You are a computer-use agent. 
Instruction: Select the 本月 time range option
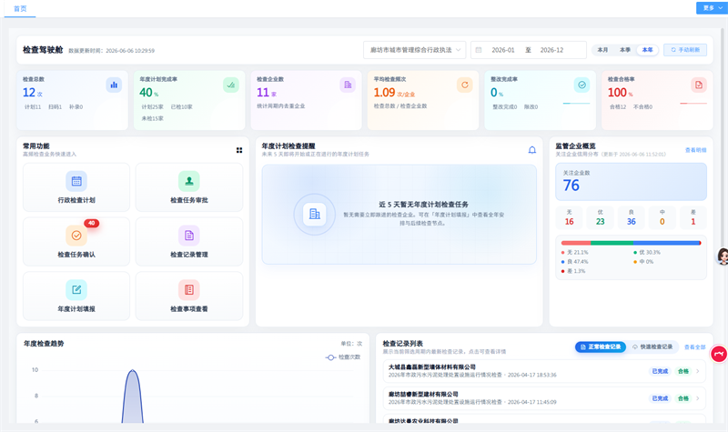pos(602,50)
